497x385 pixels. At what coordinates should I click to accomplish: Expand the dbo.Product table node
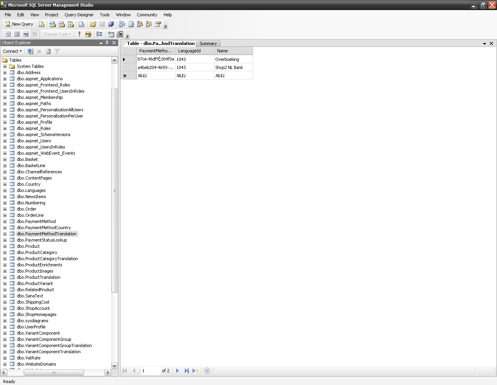pyautogui.click(x=5, y=246)
